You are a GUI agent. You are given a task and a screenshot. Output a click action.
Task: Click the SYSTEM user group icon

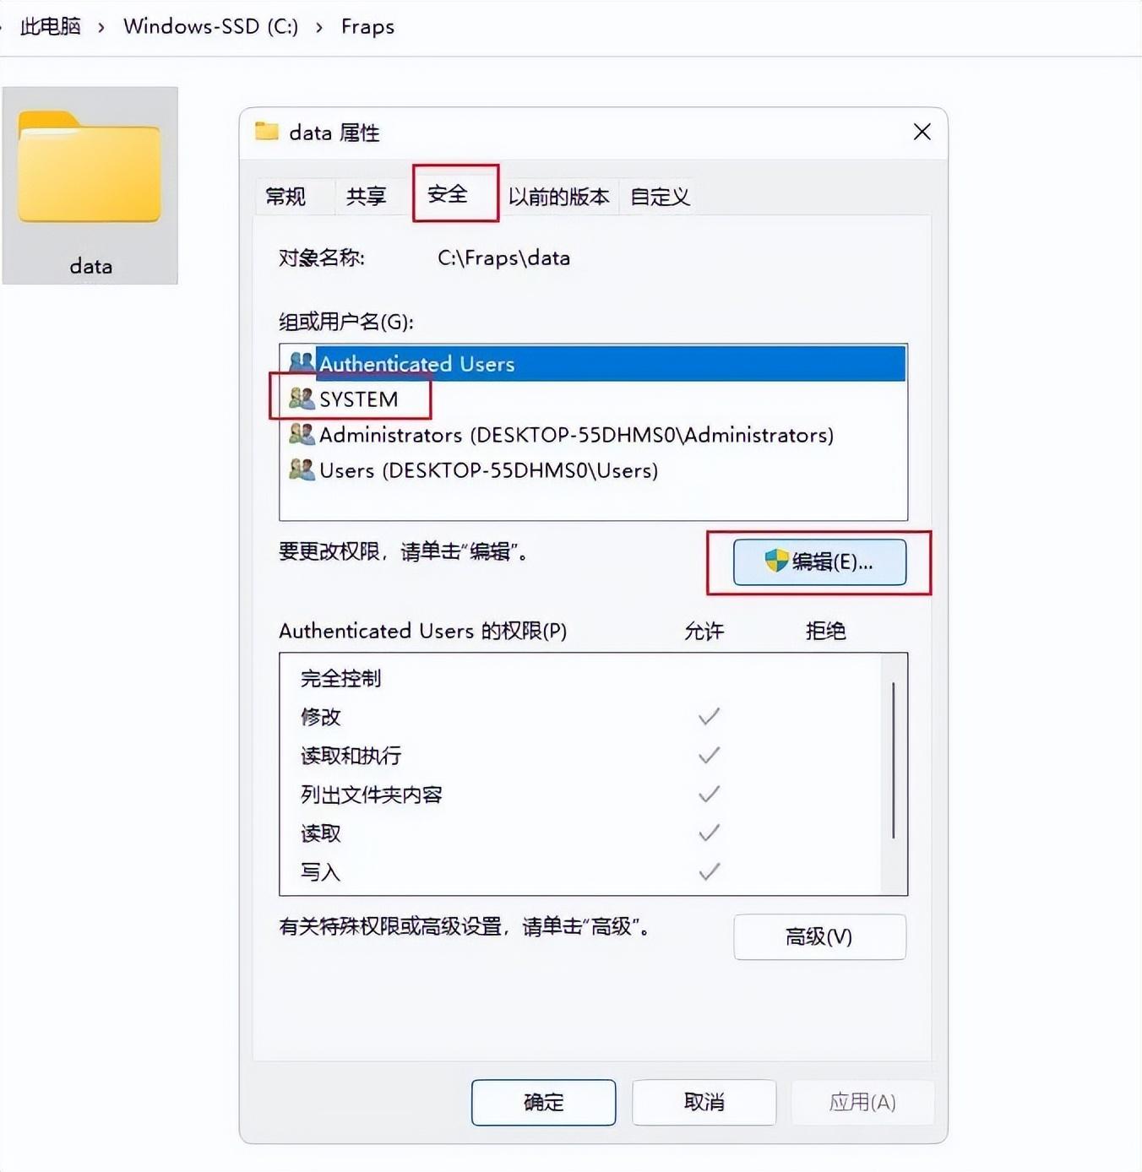point(302,399)
